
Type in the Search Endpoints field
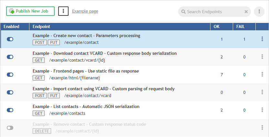point(213,12)
